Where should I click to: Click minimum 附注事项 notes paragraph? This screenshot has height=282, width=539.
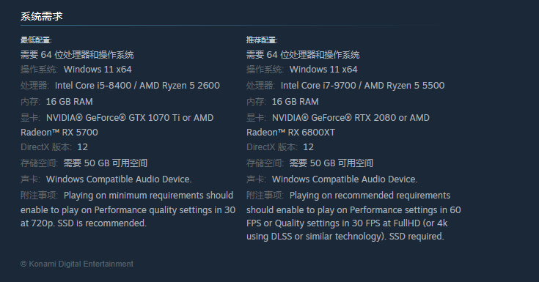[x=128, y=209]
